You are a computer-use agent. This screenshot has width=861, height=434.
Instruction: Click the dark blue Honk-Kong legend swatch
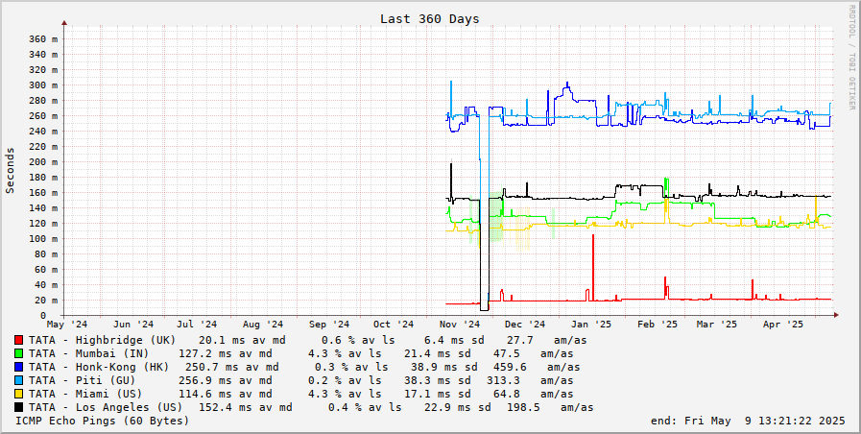coord(19,367)
